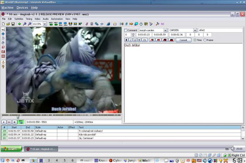The image size is (246, 163).
Task: Toggle Strikeout formatting button
Action: pyautogui.click(x=139, y=40)
